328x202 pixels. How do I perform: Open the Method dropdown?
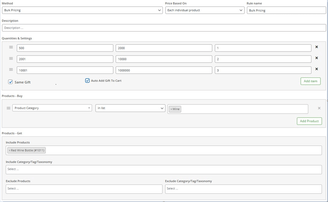point(82,10)
